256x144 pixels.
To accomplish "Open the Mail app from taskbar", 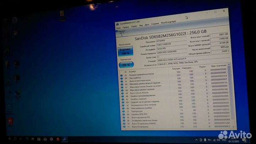I will pyautogui.click(x=45, y=139).
